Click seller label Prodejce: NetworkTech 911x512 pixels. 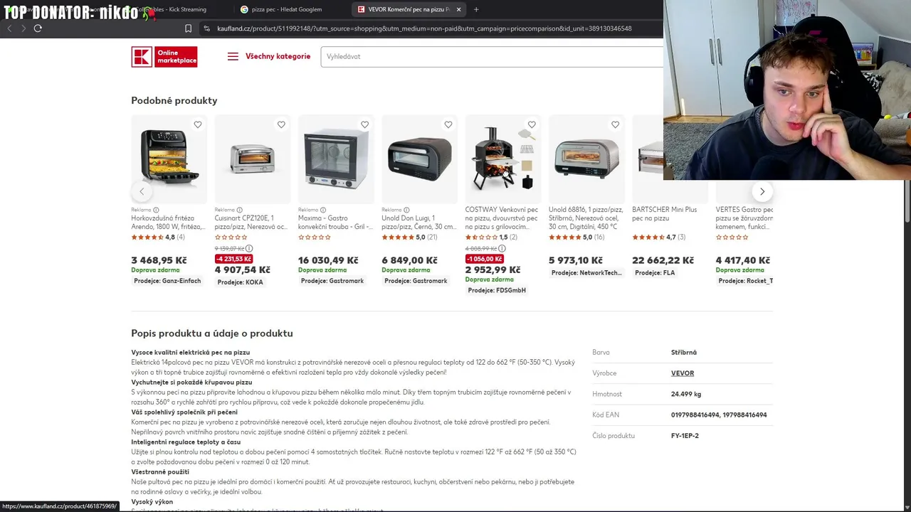(586, 273)
